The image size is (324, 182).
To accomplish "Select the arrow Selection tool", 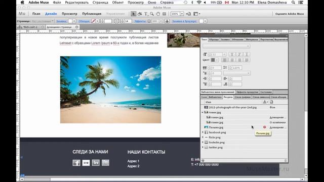I will (x=133, y=14).
